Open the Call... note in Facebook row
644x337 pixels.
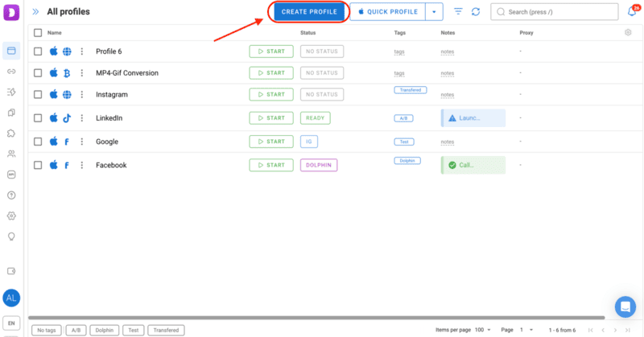(x=473, y=165)
